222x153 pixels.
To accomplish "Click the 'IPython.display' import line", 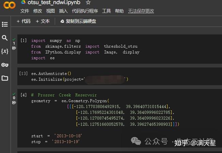I will pyautogui.click(x=85, y=52).
